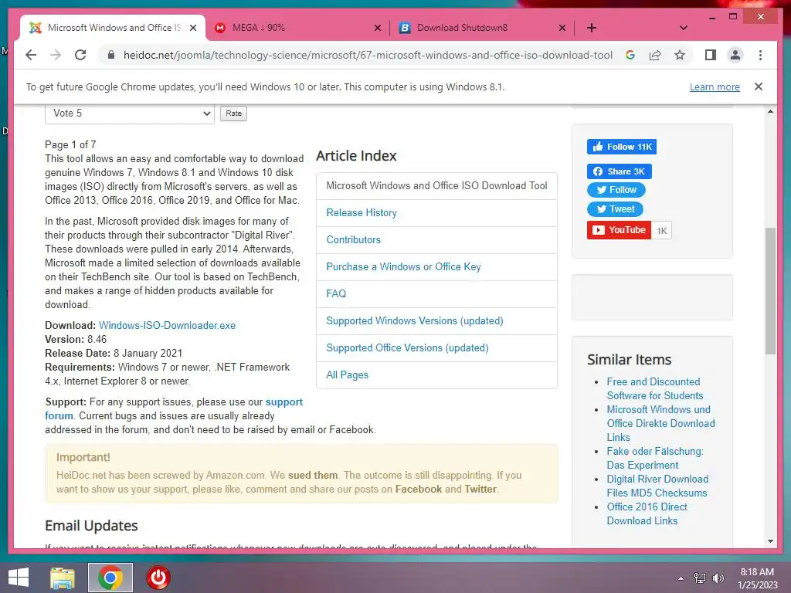Show hidden system tray icons
Viewport: 791px width, 593px height.
point(681,578)
